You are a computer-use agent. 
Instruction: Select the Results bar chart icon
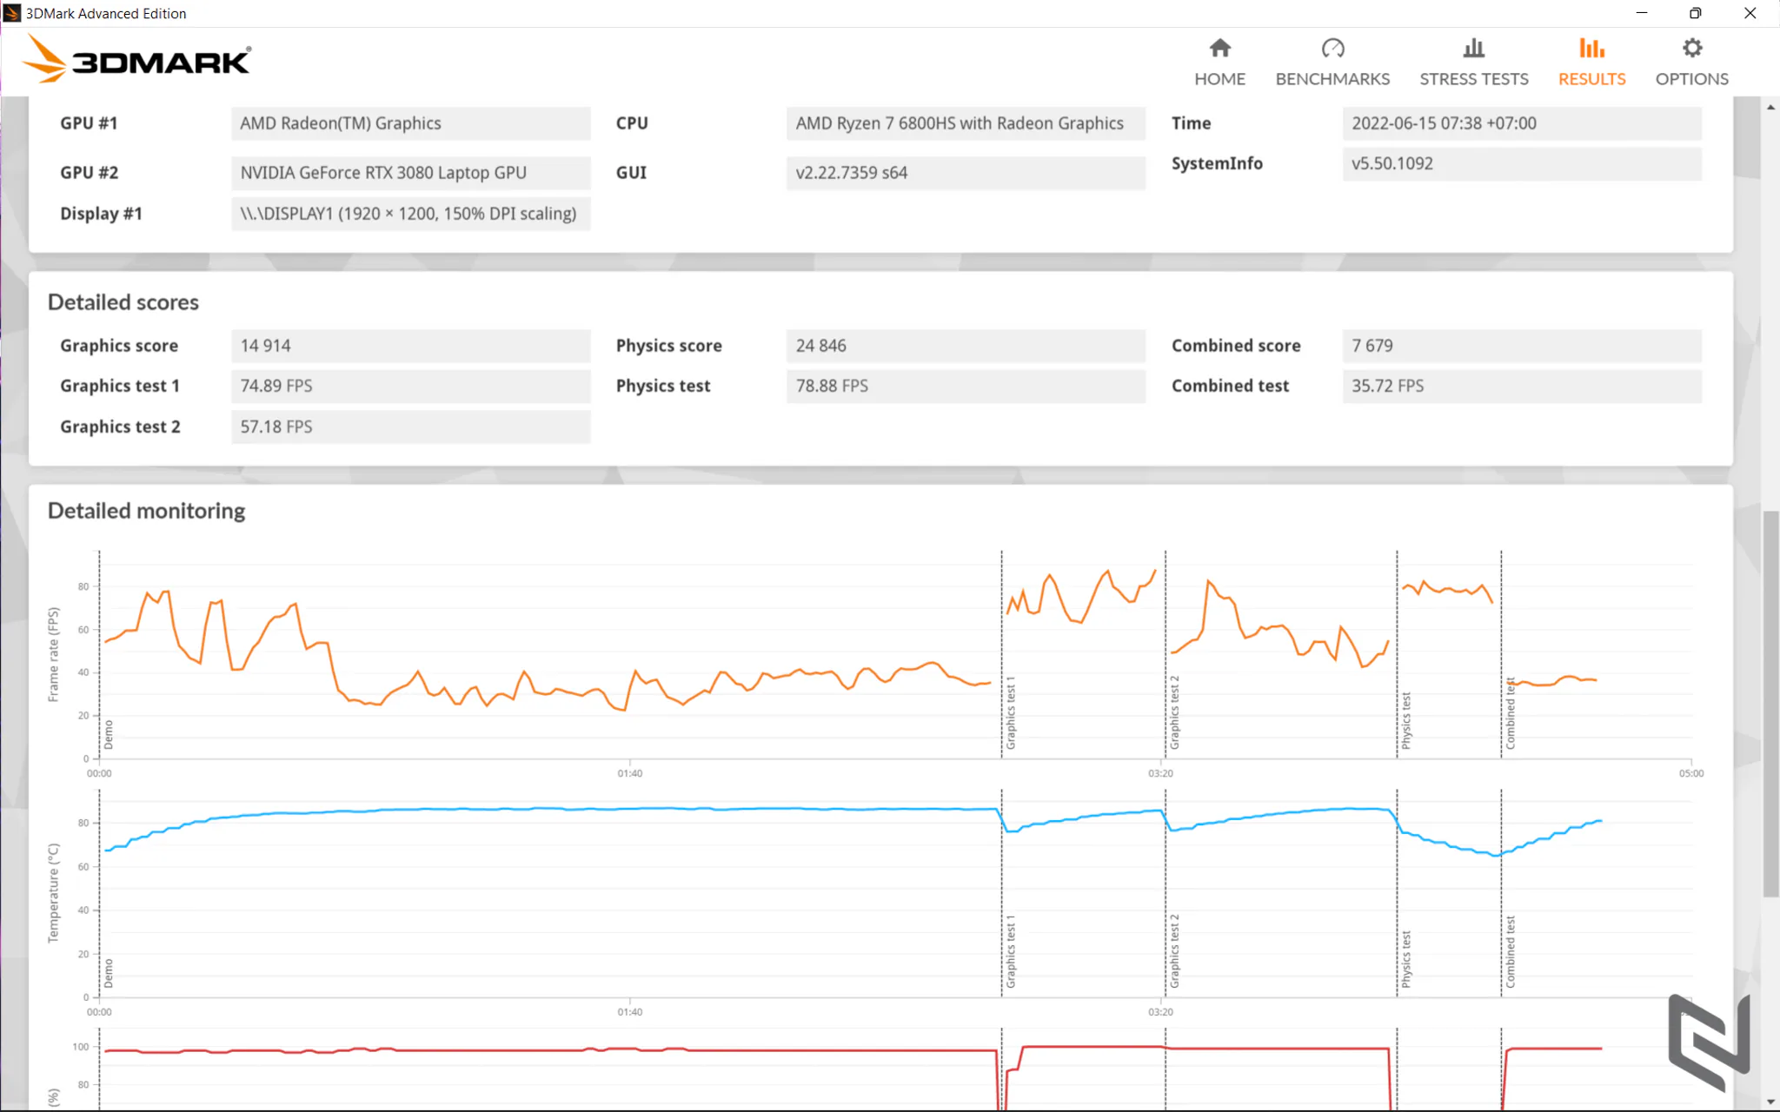(1591, 48)
